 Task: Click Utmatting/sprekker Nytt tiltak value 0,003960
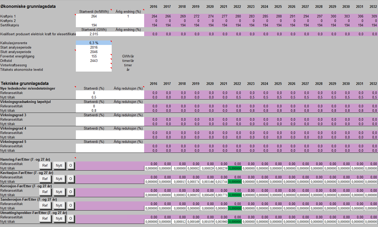(221, 222)
